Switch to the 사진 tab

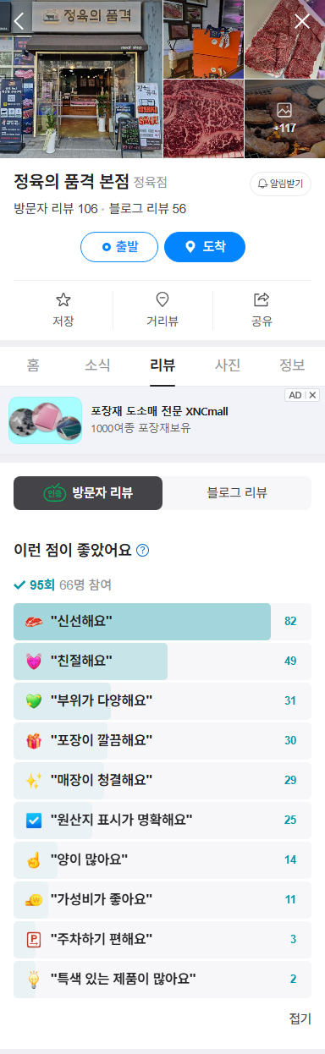click(x=228, y=365)
